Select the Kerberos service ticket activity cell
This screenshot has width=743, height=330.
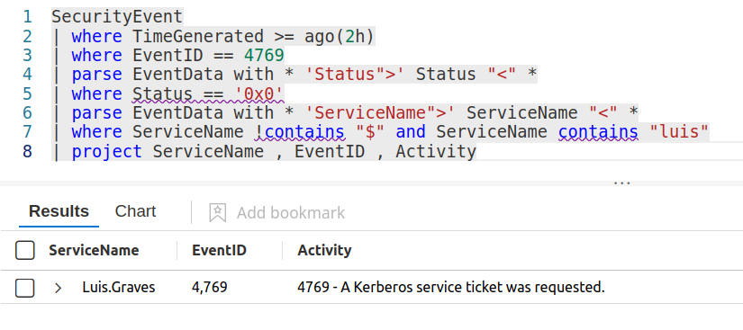click(x=451, y=287)
